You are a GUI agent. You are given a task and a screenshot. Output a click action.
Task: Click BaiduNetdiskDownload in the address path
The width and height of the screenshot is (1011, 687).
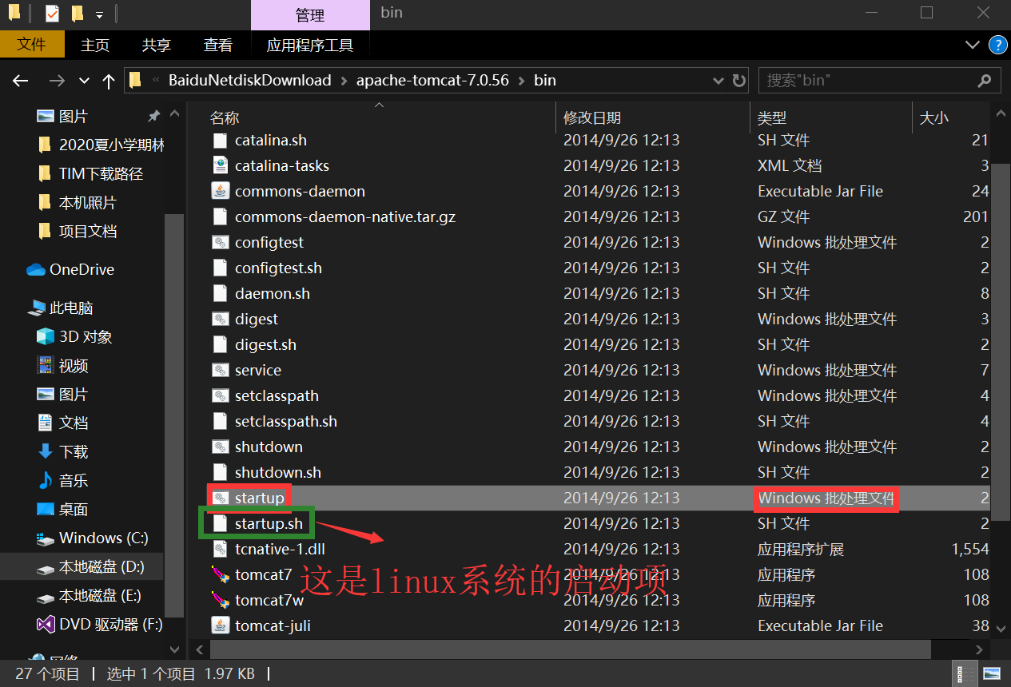249,81
